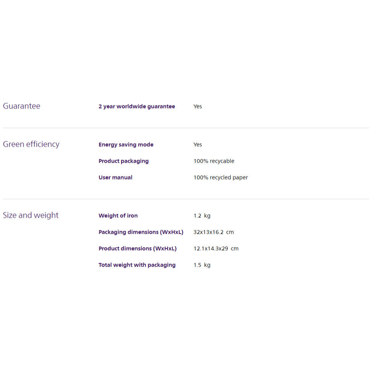
Task: Click the Yes value for worldwide guarantee
Action: (x=197, y=107)
